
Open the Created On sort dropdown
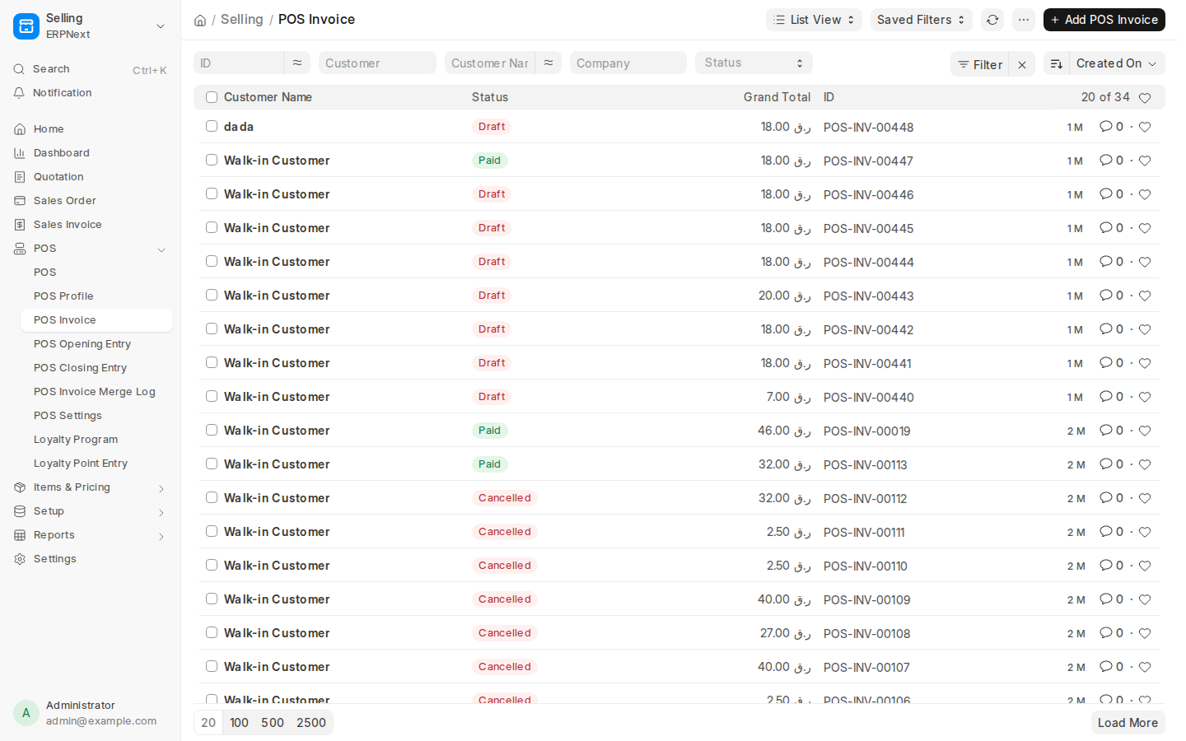1117,63
